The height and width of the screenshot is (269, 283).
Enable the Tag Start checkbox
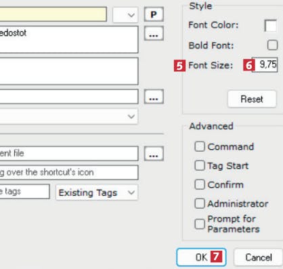tap(200, 165)
